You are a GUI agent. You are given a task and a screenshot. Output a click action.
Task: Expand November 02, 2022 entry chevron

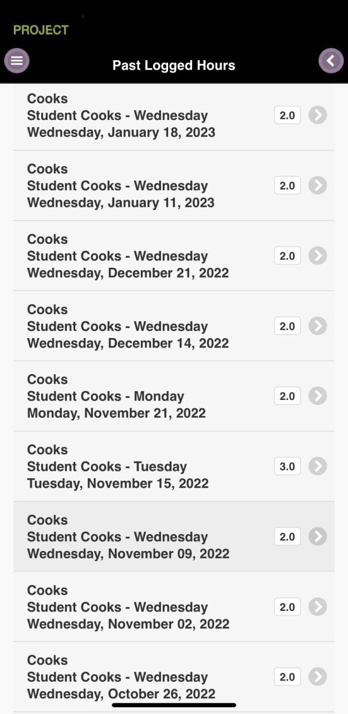coord(317,607)
